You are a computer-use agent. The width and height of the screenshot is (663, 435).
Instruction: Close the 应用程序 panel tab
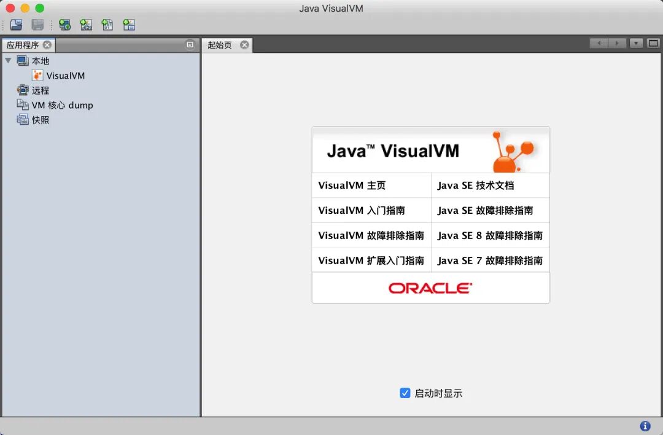pos(47,45)
